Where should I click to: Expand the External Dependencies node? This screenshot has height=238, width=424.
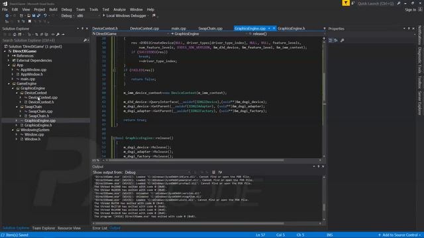click(9, 60)
